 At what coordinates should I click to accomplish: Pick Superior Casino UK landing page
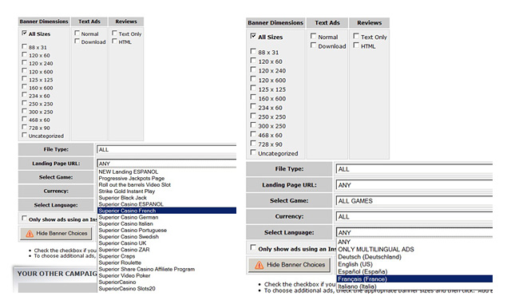tap(167, 243)
